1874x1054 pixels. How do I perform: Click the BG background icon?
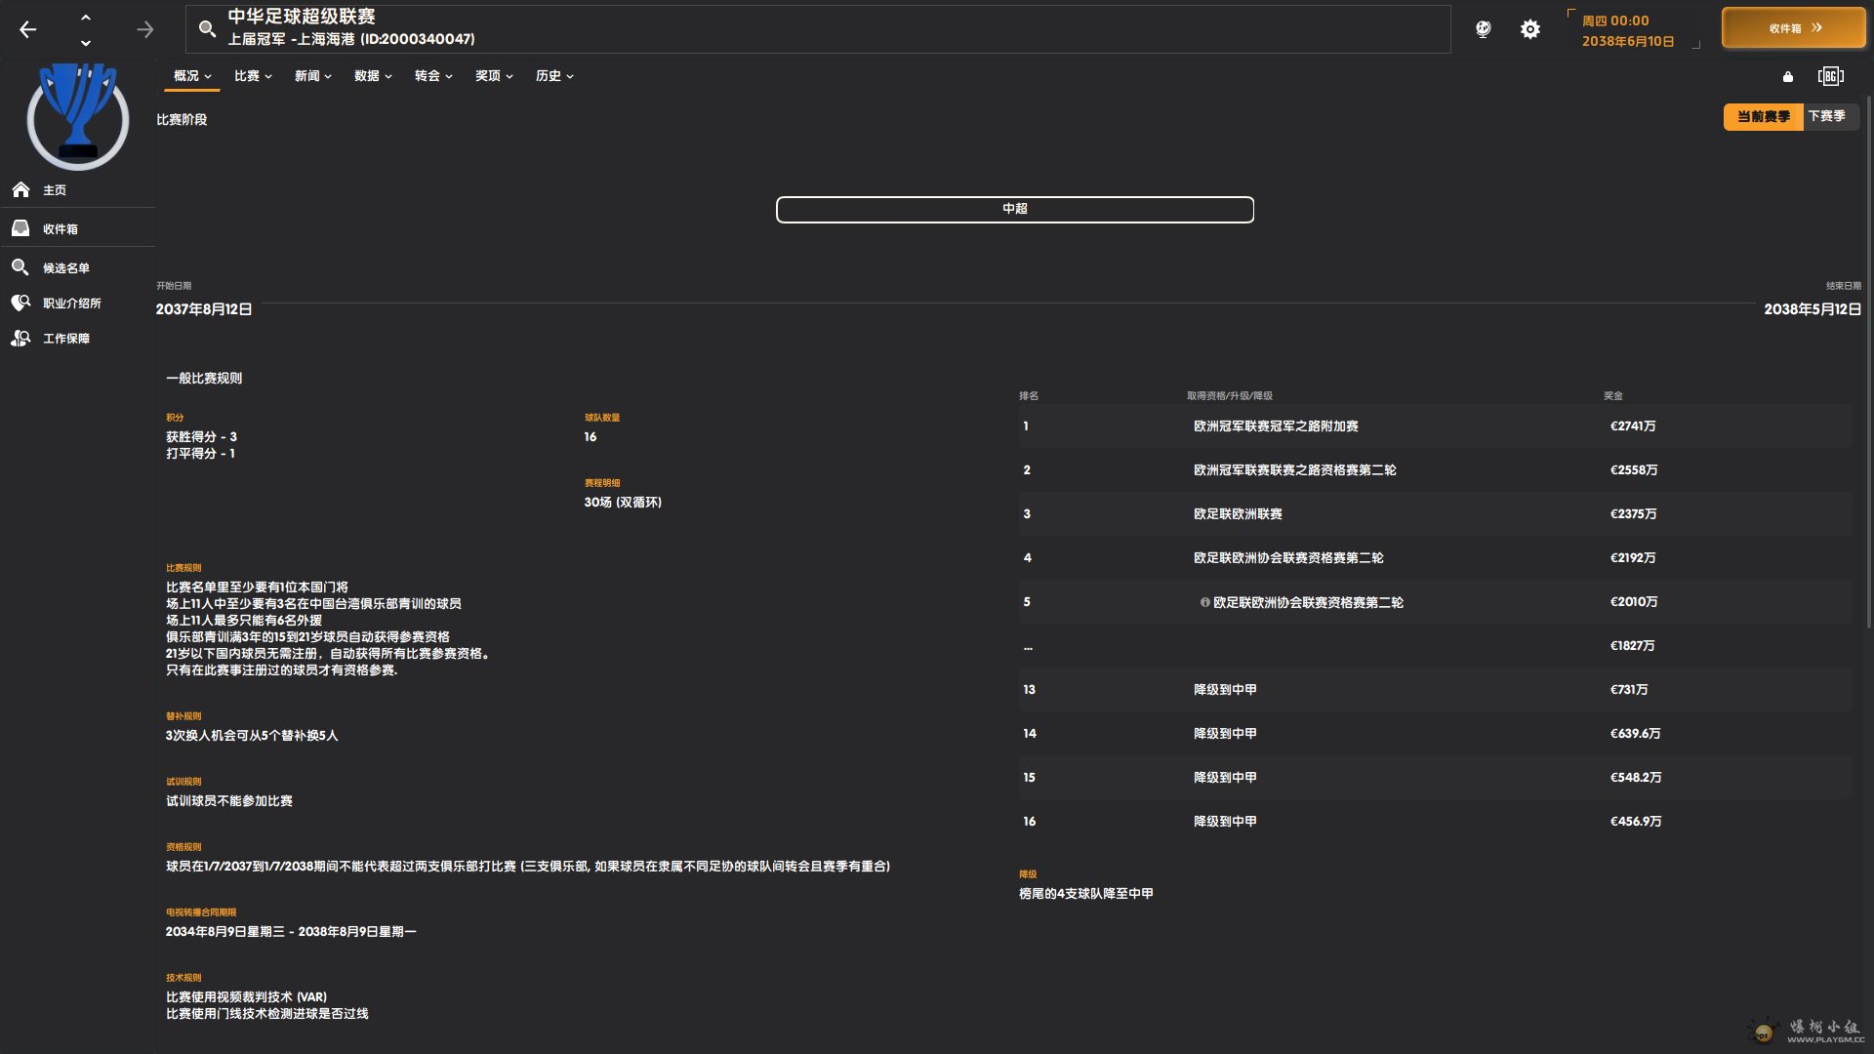[1830, 76]
